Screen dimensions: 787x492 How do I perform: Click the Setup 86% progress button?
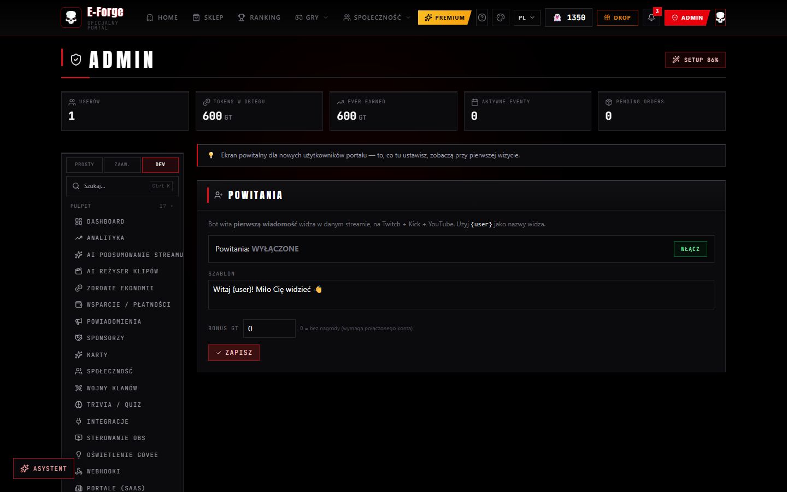(x=695, y=60)
